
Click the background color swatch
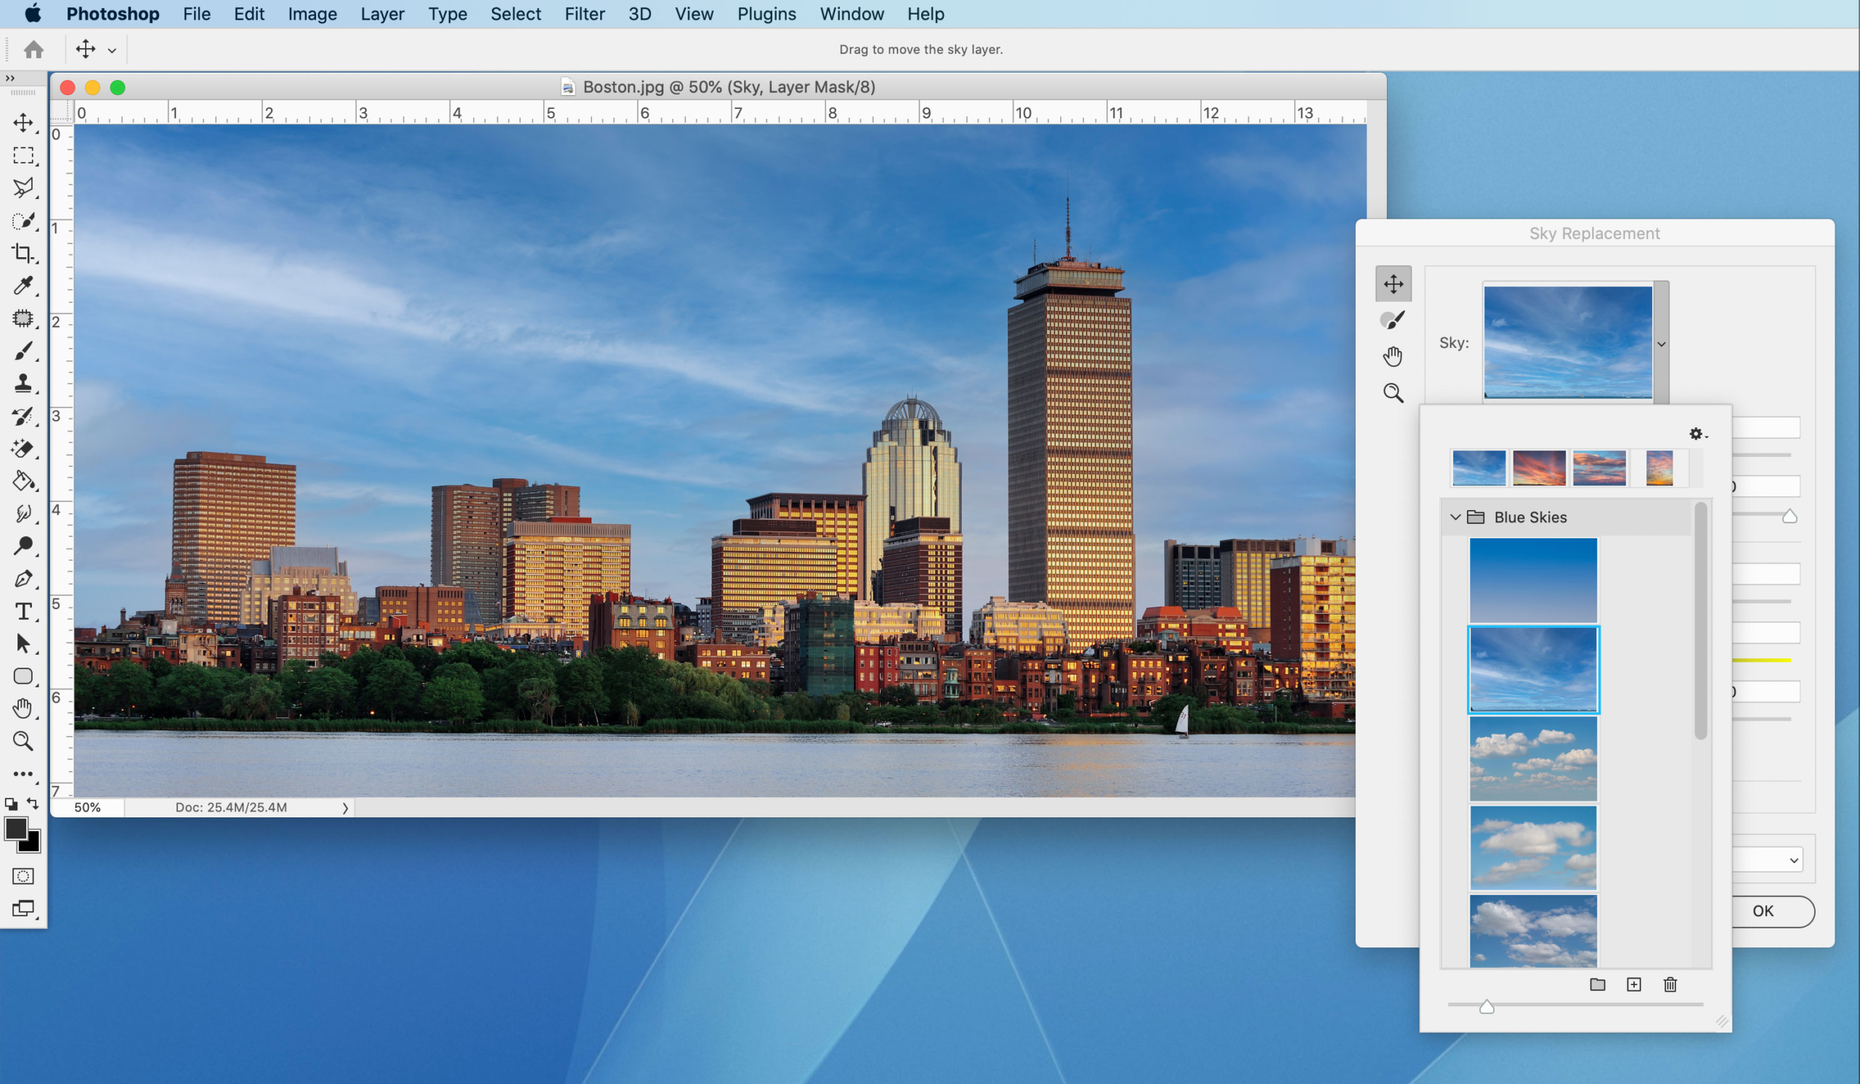pos(33,844)
